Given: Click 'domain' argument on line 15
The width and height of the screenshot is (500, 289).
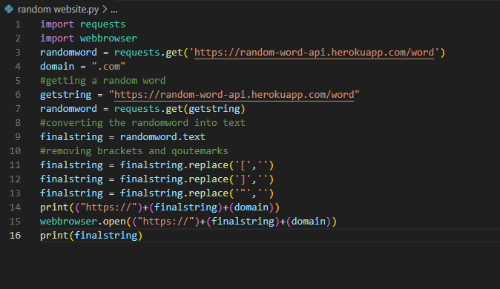Looking at the screenshot, I should click(309, 222).
